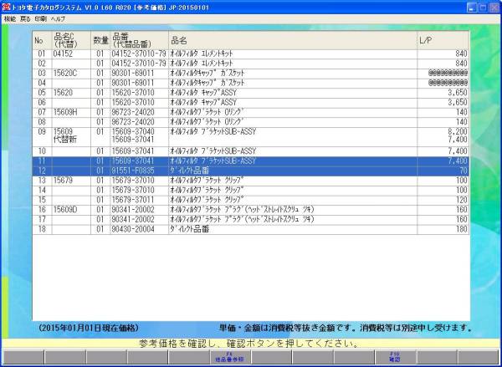
Task: Click the 140 price in row 07
Action: coord(461,112)
